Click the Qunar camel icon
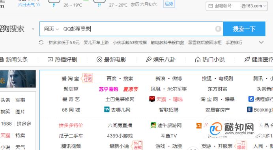The width and height of the screenshot is (273, 150). pyautogui.click(x=107, y=110)
